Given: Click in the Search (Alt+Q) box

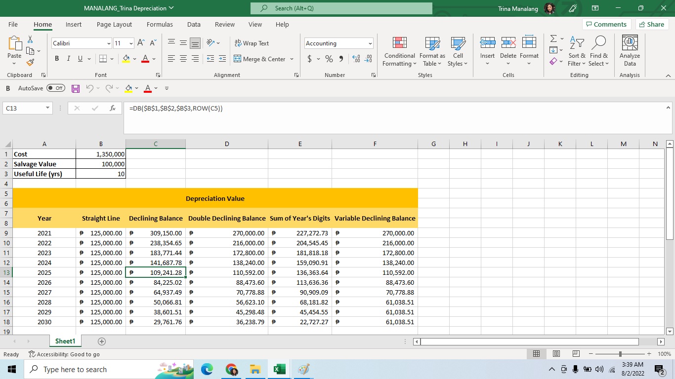Looking at the screenshot, I should (341, 8).
